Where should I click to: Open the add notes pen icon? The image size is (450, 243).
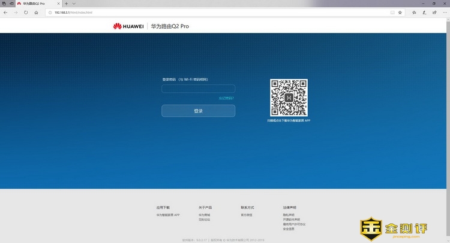424,13
